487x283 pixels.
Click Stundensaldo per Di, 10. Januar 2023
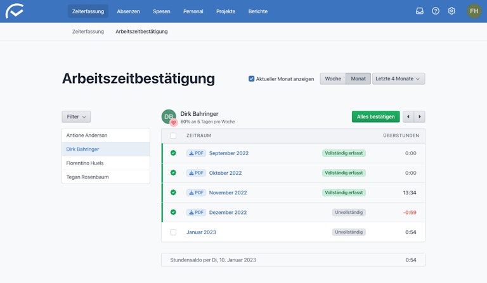(213, 260)
